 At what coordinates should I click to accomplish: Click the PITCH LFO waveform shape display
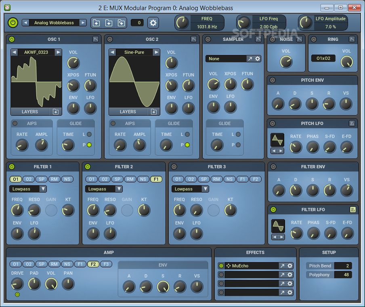point(277,140)
